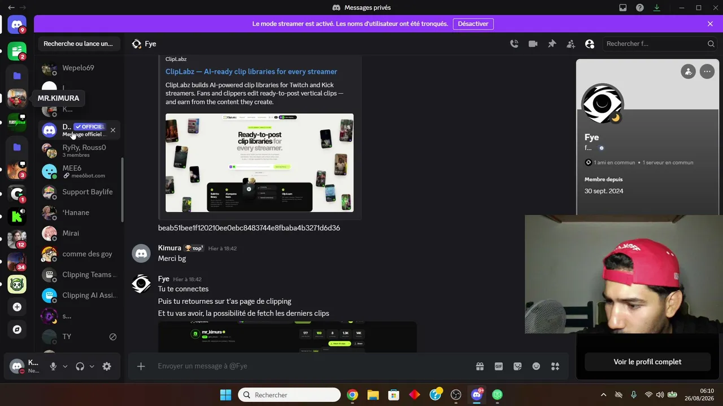723x406 pixels.
Task: Open the green Kick K server
Action: tap(17, 215)
